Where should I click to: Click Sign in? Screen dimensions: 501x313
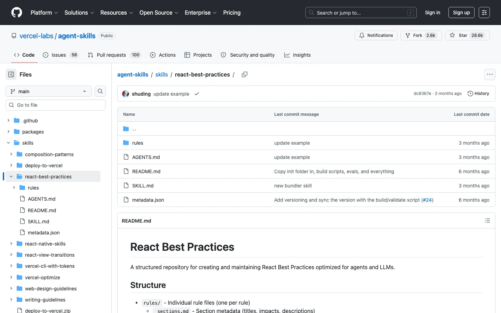click(432, 13)
